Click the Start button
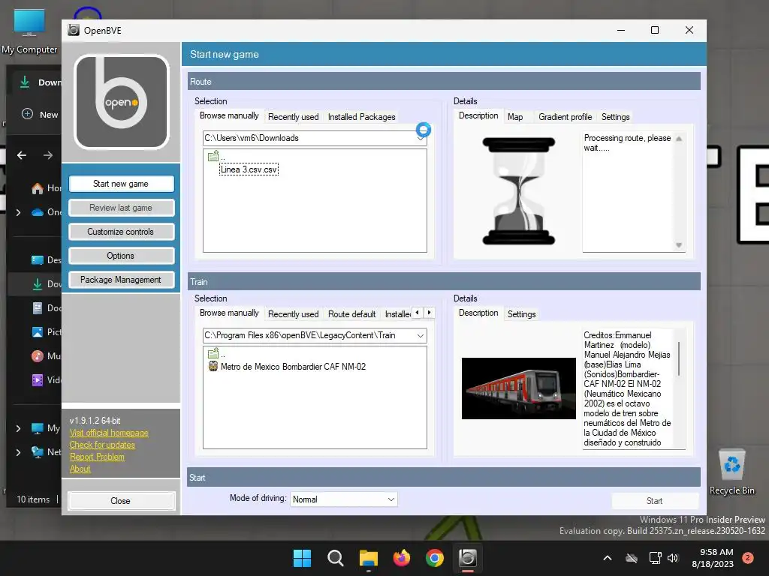The width and height of the screenshot is (769, 576). coord(655,500)
